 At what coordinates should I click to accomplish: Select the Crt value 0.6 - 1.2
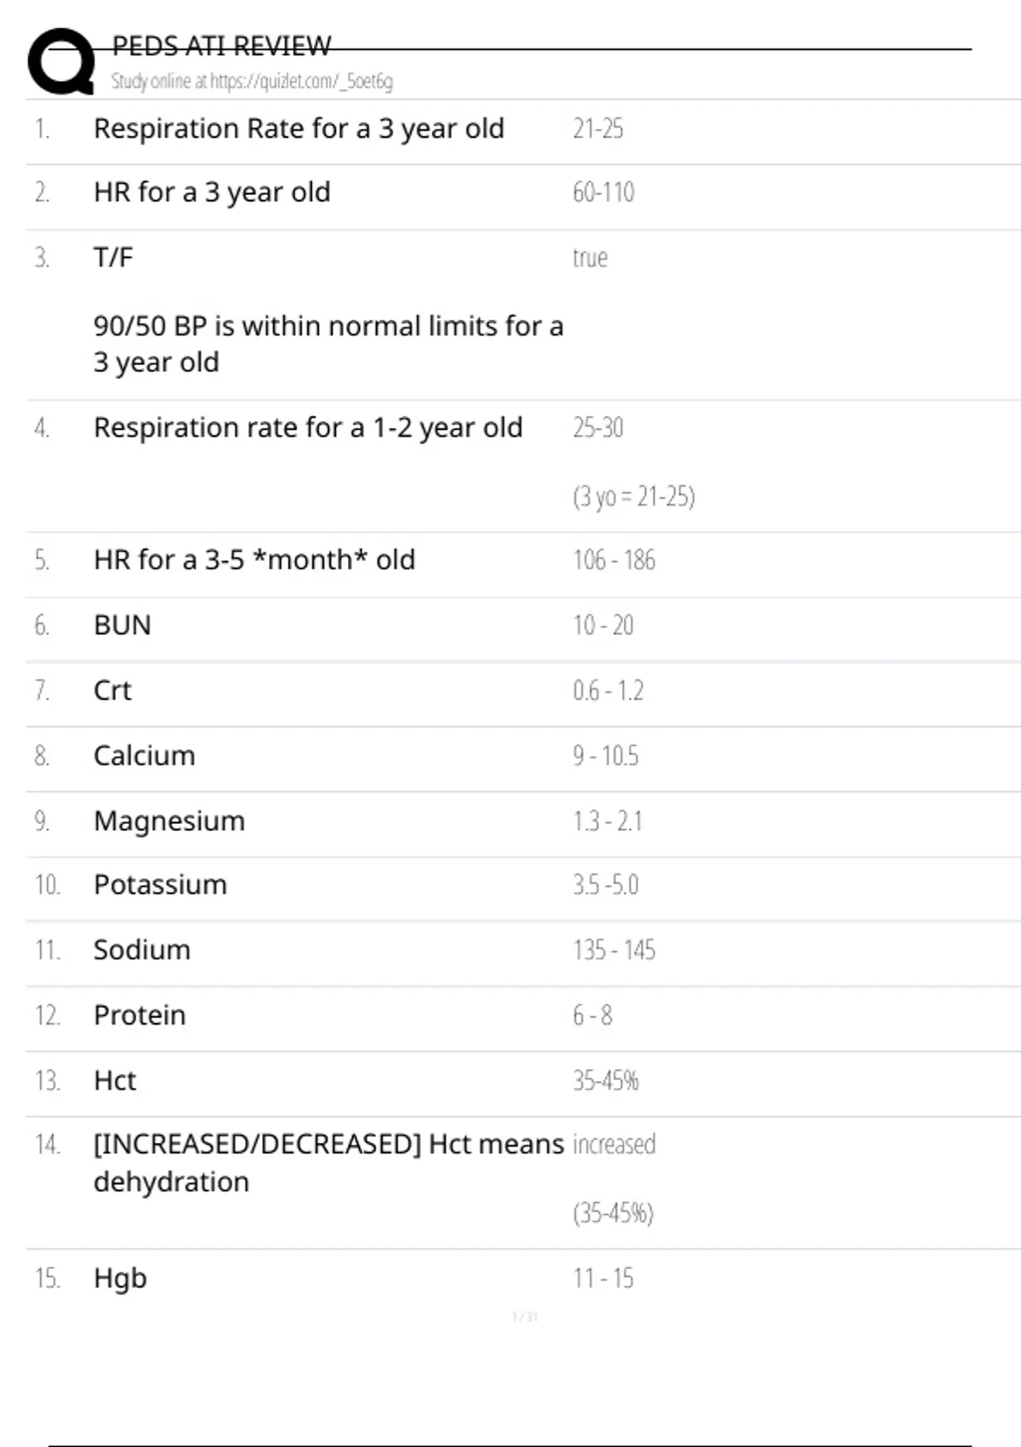[607, 690]
